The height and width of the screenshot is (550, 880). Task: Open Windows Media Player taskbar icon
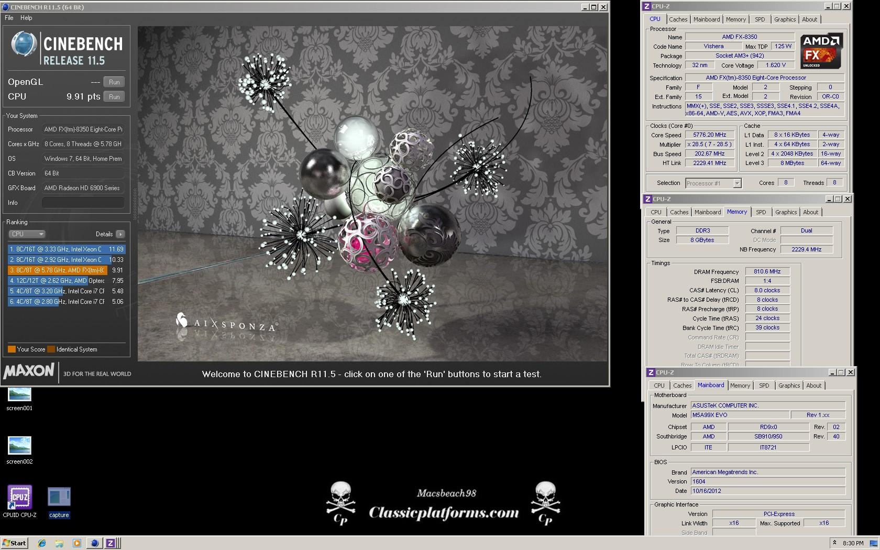(x=76, y=543)
